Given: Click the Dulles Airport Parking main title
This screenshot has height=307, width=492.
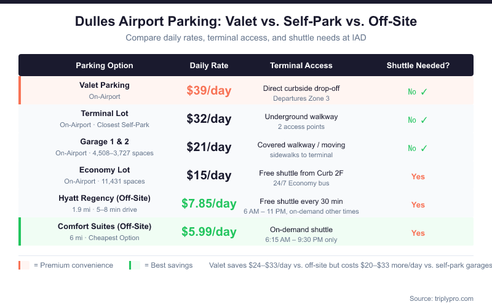Looking at the screenshot, I should (246, 21).
